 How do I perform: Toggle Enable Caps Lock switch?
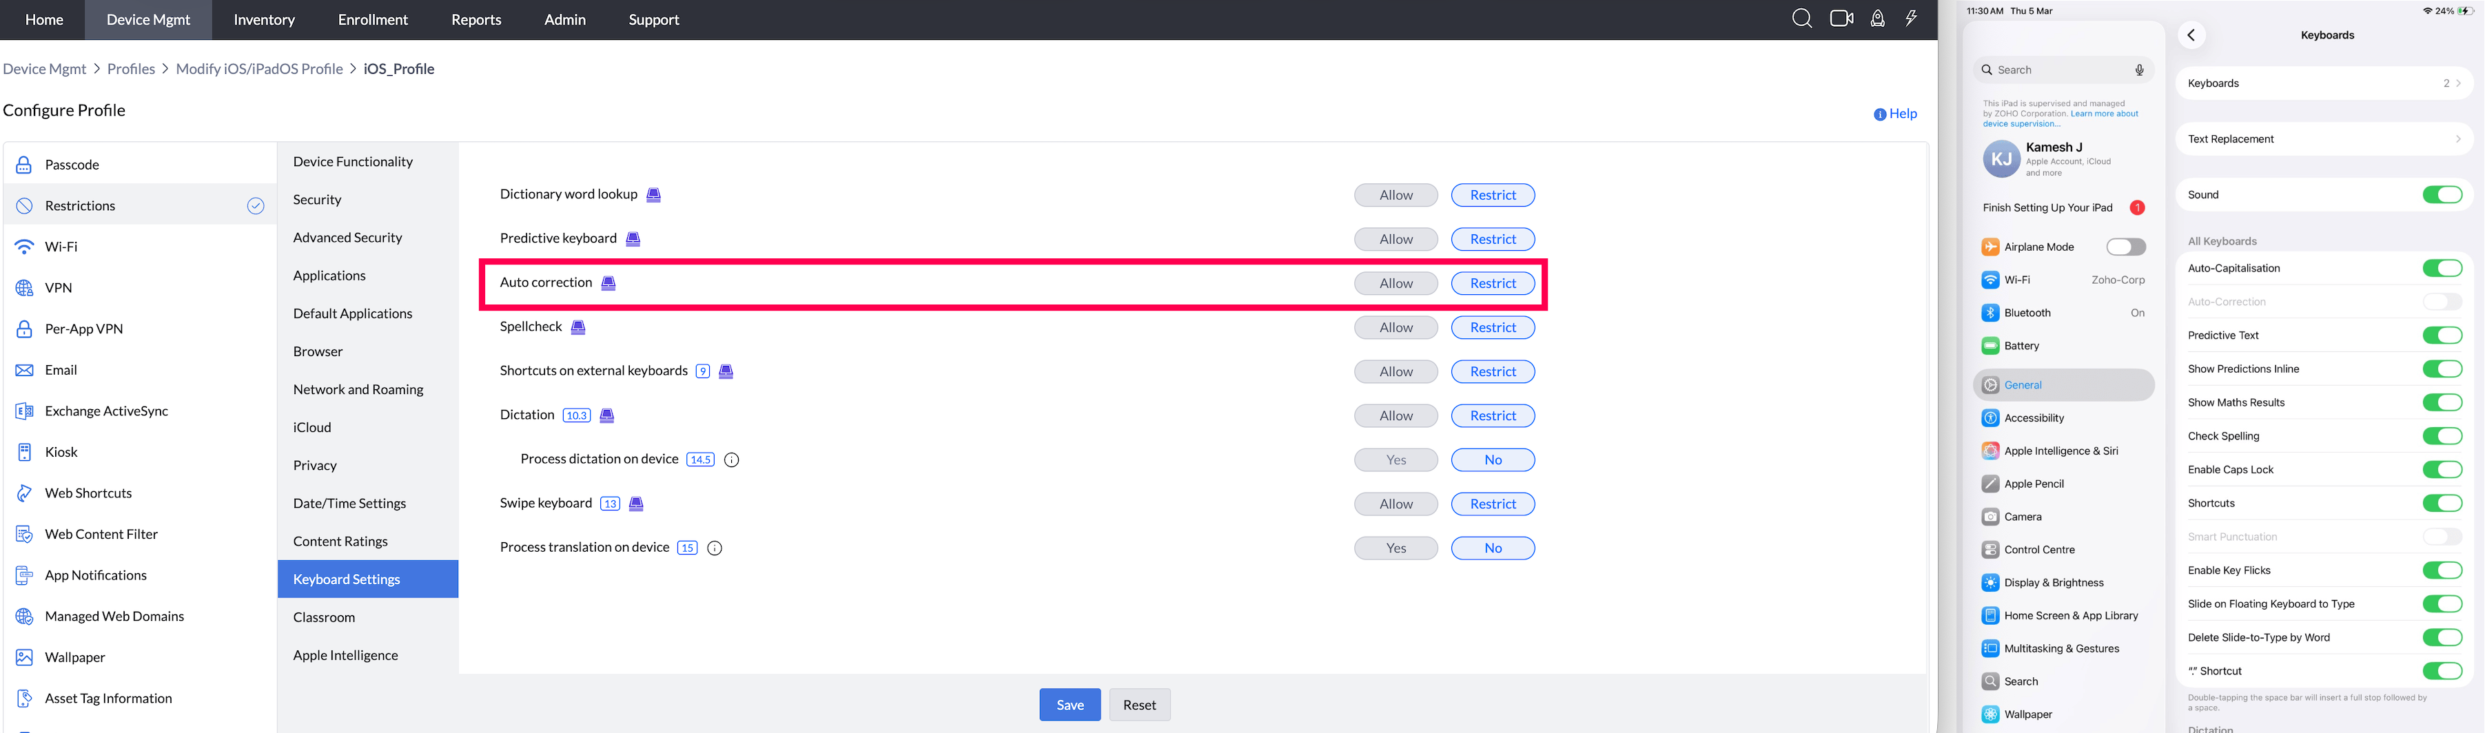[x=2442, y=470]
